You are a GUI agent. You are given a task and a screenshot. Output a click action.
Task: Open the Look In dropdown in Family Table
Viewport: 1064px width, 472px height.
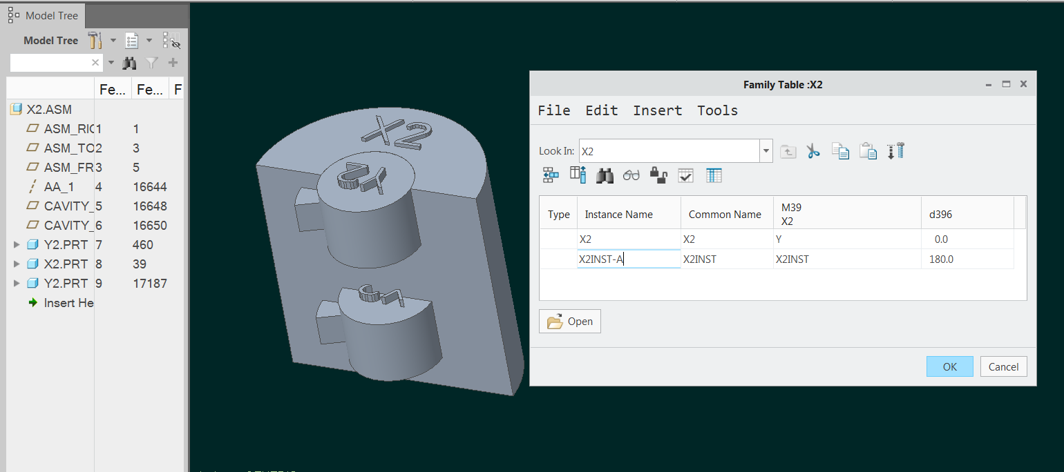coord(765,150)
